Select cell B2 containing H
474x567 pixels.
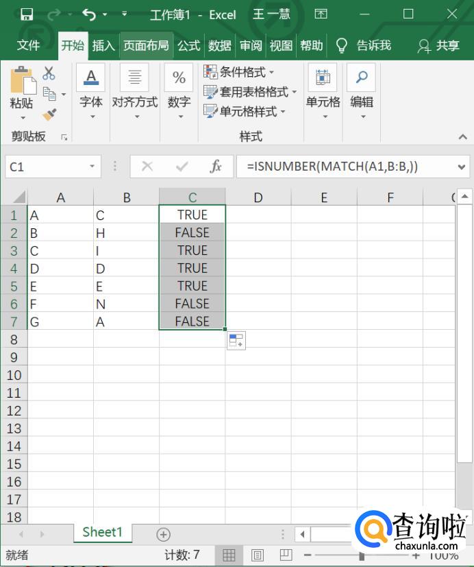click(x=127, y=232)
